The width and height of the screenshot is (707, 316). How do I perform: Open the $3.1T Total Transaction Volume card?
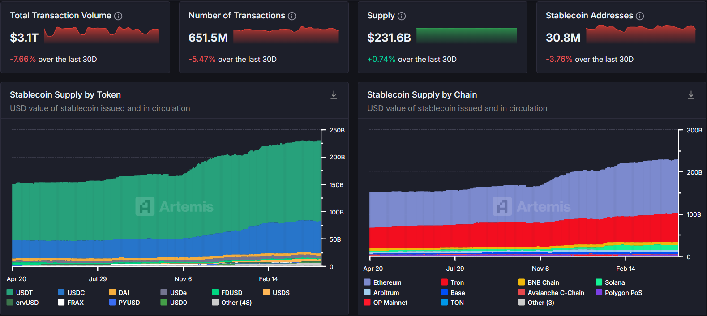click(x=85, y=38)
